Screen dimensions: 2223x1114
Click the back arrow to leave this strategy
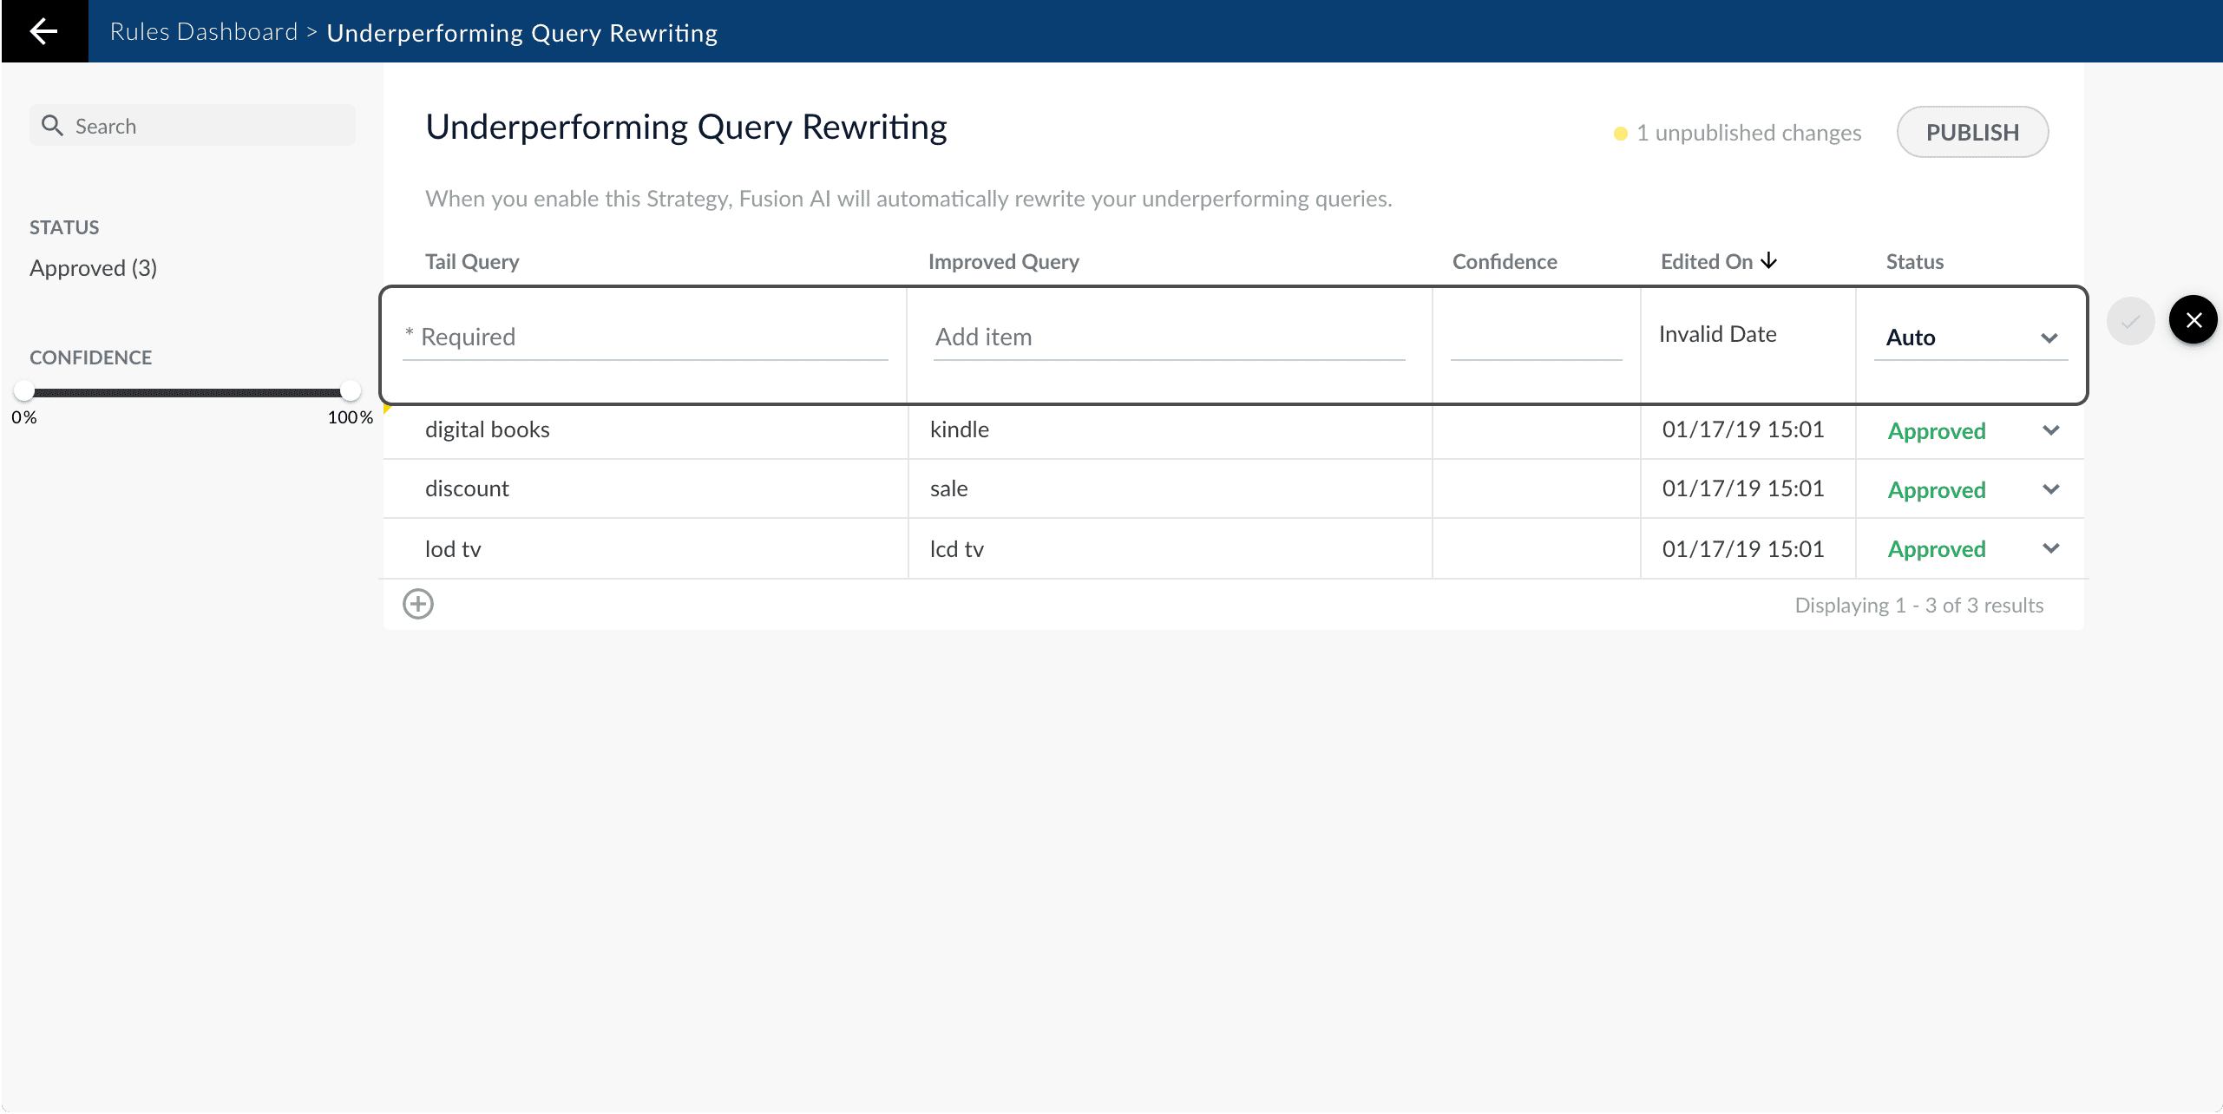(43, 31)
